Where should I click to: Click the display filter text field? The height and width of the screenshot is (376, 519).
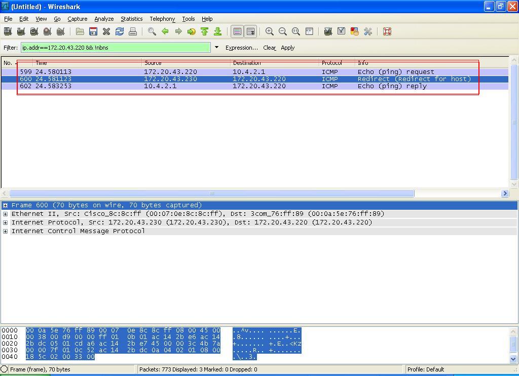point(116,47)
